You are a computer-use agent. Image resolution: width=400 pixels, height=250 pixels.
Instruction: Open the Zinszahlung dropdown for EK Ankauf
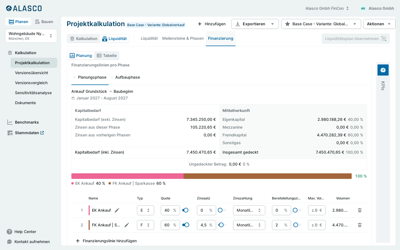(x=249, y=210)
